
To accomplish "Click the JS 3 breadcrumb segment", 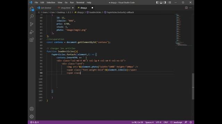I will (69, 12).
